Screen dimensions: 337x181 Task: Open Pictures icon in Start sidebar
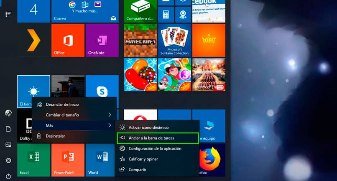[8, 145]
